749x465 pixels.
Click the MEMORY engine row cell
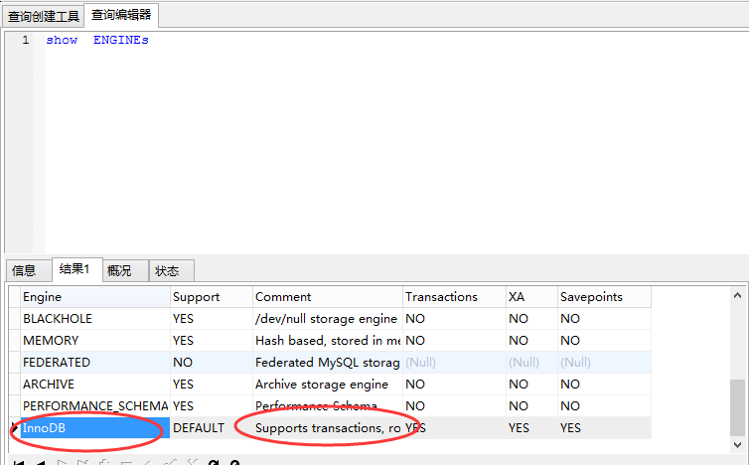point(94,341)
